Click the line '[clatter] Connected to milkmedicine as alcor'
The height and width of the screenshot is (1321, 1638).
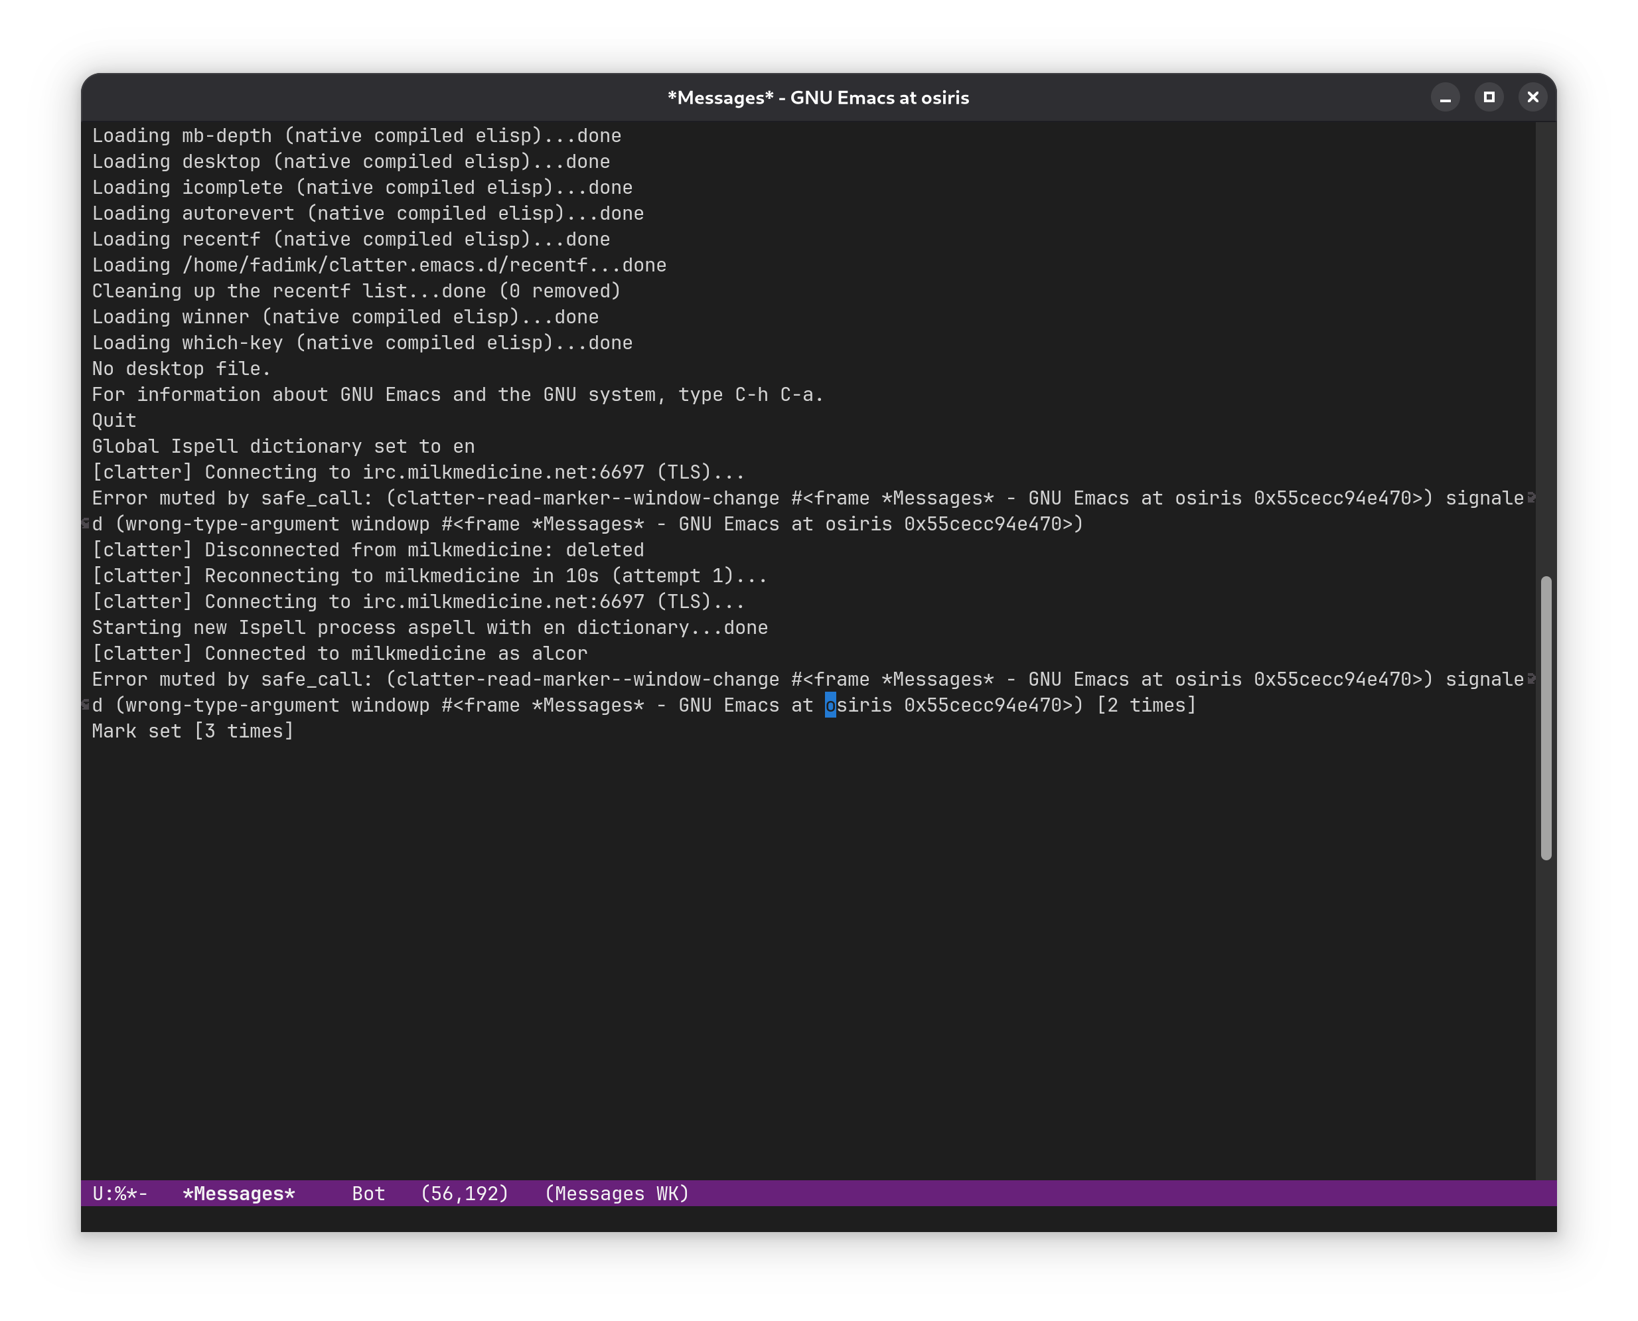point(340,653)
